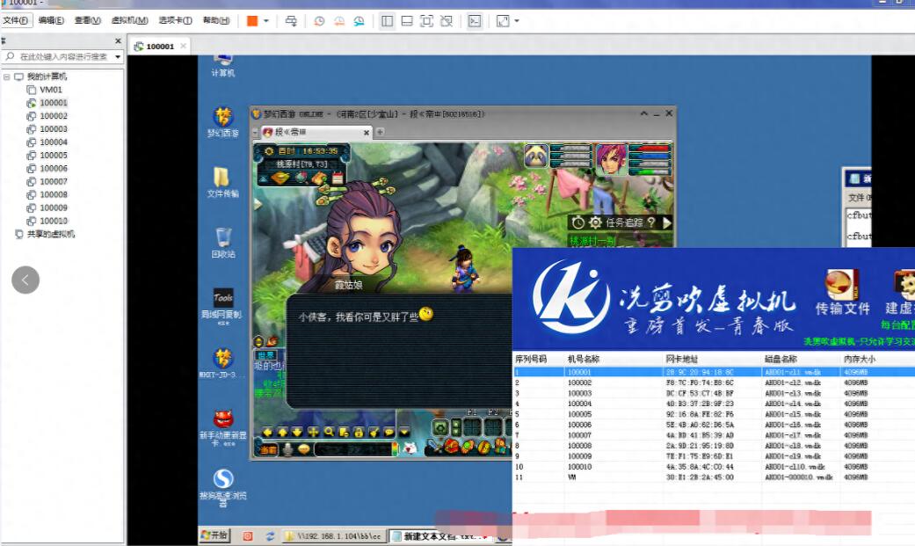Send Ctrl+Alt+Del to the virtual machine
This screenshot has height=546, width=915.
[x=291, y=21]
